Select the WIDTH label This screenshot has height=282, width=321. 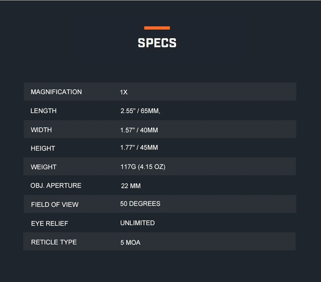click(x=41, y=130)
